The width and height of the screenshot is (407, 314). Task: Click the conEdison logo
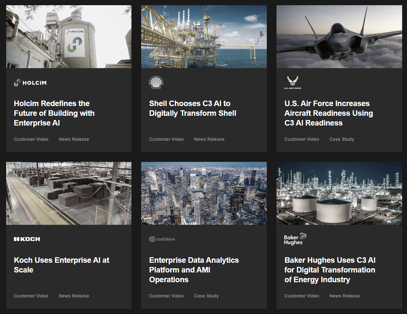pos(162,239)
